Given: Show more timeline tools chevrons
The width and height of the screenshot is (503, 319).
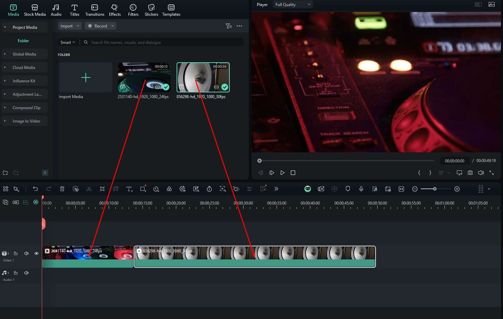Looking at the screenshot, I should [276, 189].
